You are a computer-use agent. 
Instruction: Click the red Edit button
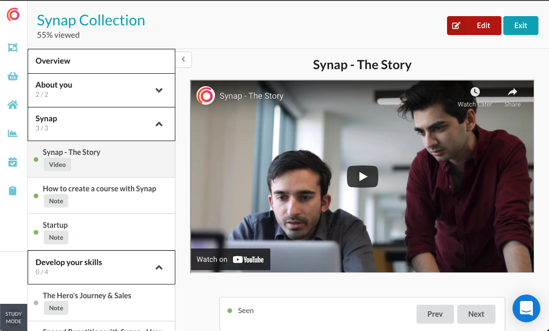[474, 25]
